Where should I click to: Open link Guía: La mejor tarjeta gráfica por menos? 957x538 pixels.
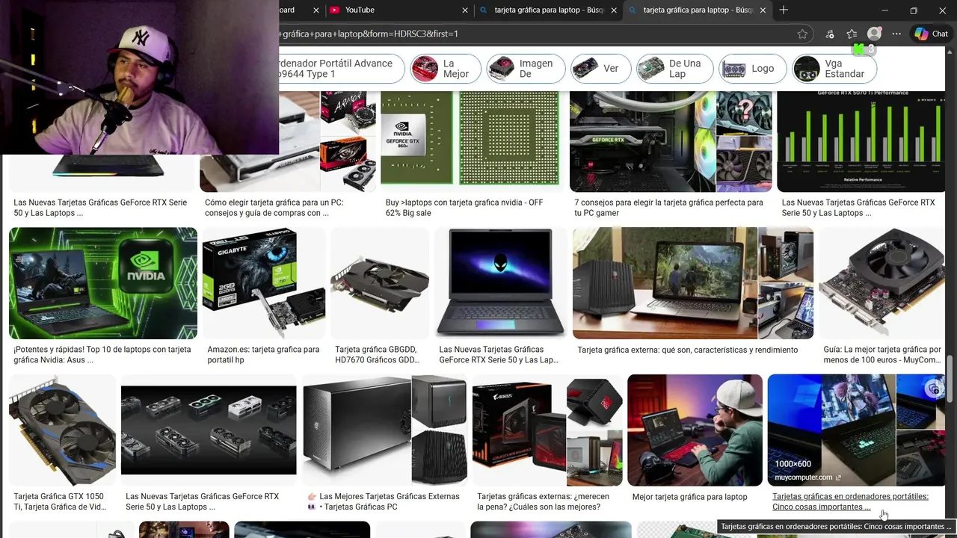coord(882,355)
